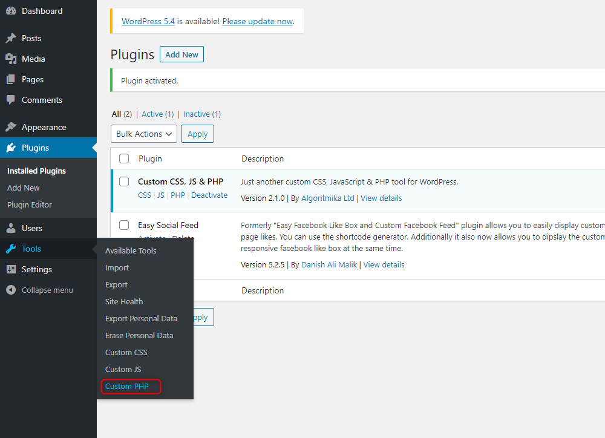Open Posts section label in sidebar
This screenshot has width=605, height=438.
(31, 38)
